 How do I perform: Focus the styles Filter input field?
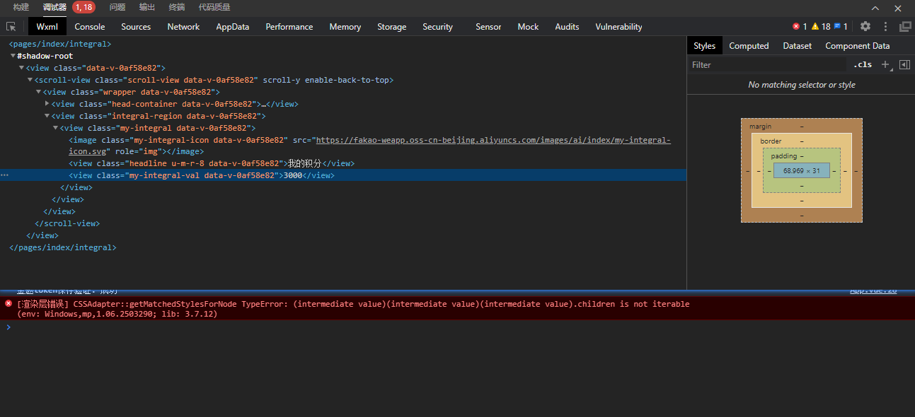point(768,64)
